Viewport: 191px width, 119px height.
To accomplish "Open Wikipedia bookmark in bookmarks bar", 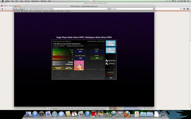I will [52, 11].
